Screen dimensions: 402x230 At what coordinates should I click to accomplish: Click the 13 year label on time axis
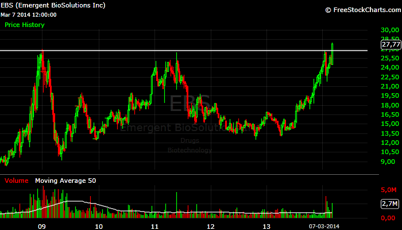tap(266, 226)
